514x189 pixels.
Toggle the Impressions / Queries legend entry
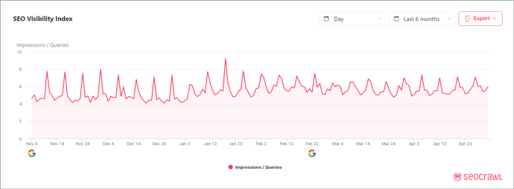(x=255, y=167)
